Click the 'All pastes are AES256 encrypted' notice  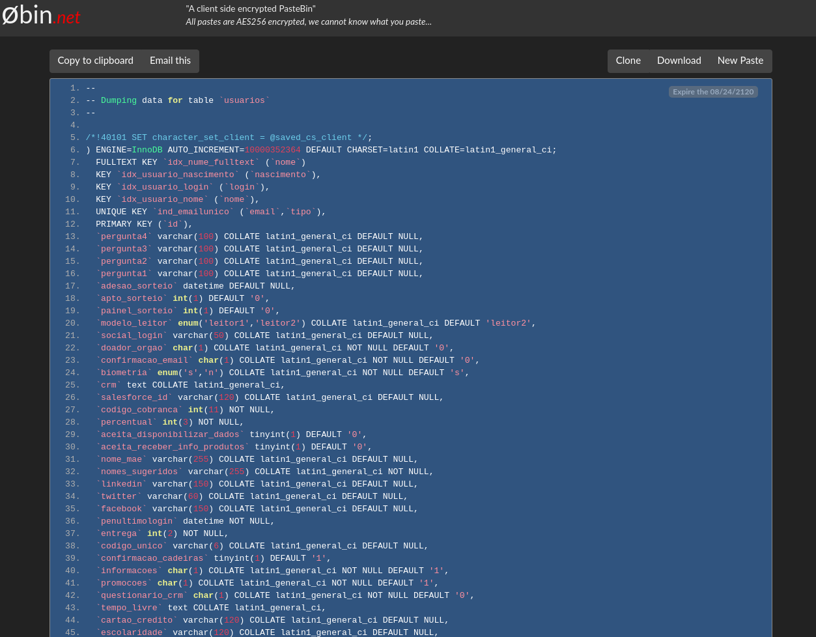309,21
